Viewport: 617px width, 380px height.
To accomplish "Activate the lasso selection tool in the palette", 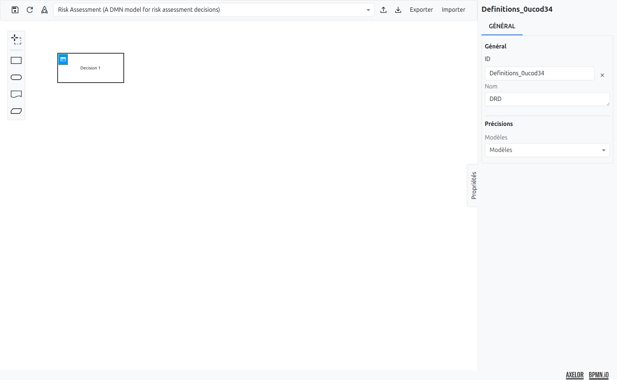I will click(x=16, y=40).
